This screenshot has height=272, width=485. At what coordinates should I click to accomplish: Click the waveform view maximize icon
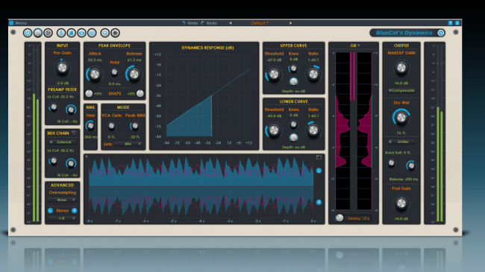pyautogui.click(x=319, y=157)
